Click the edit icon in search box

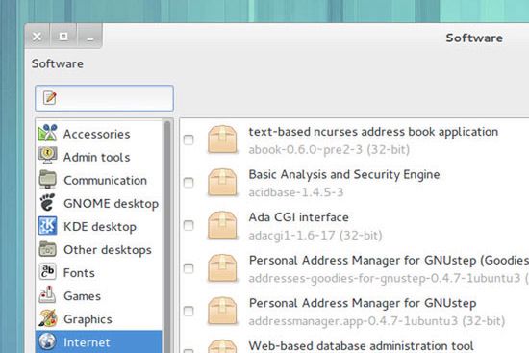[x=50, y=97]
